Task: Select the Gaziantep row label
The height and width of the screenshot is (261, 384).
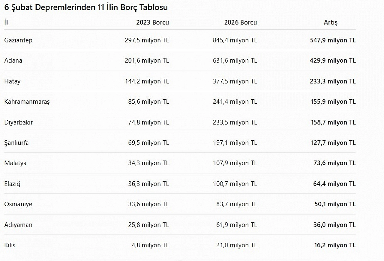Action: coord(18,40)
